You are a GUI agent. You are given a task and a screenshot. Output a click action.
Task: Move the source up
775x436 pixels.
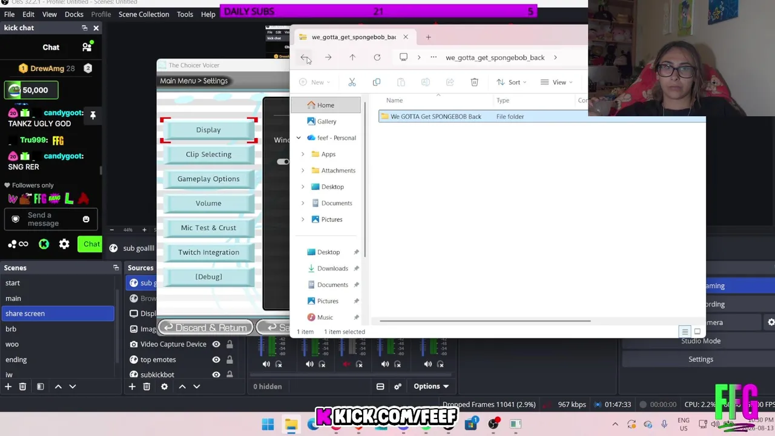[x=182, y=386]
